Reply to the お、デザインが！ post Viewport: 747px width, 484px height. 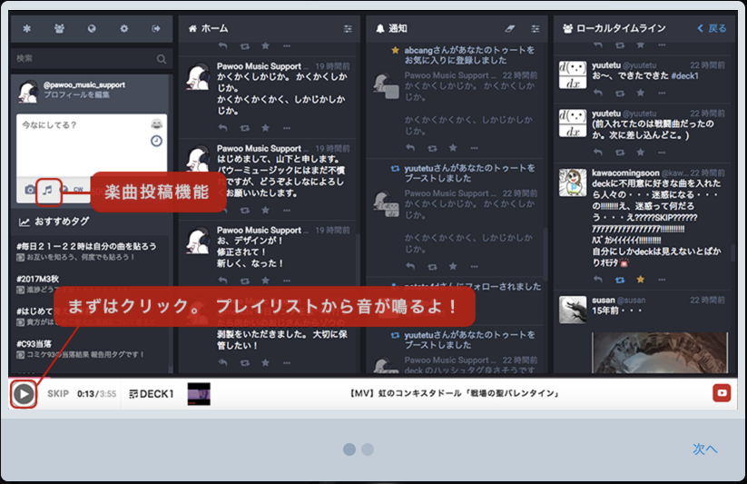tap(222, 281)
